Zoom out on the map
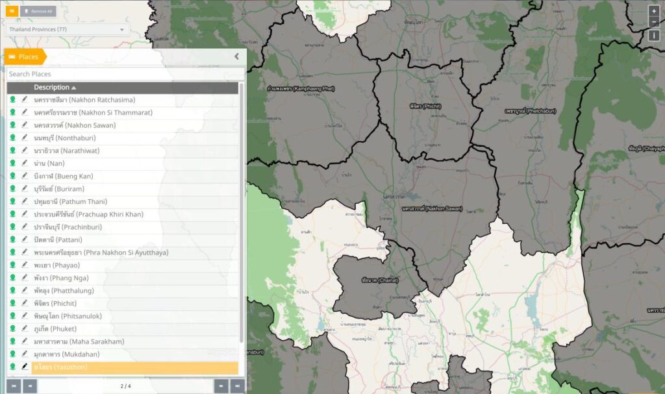Screen dimensions: 665x394 point(654,21)
